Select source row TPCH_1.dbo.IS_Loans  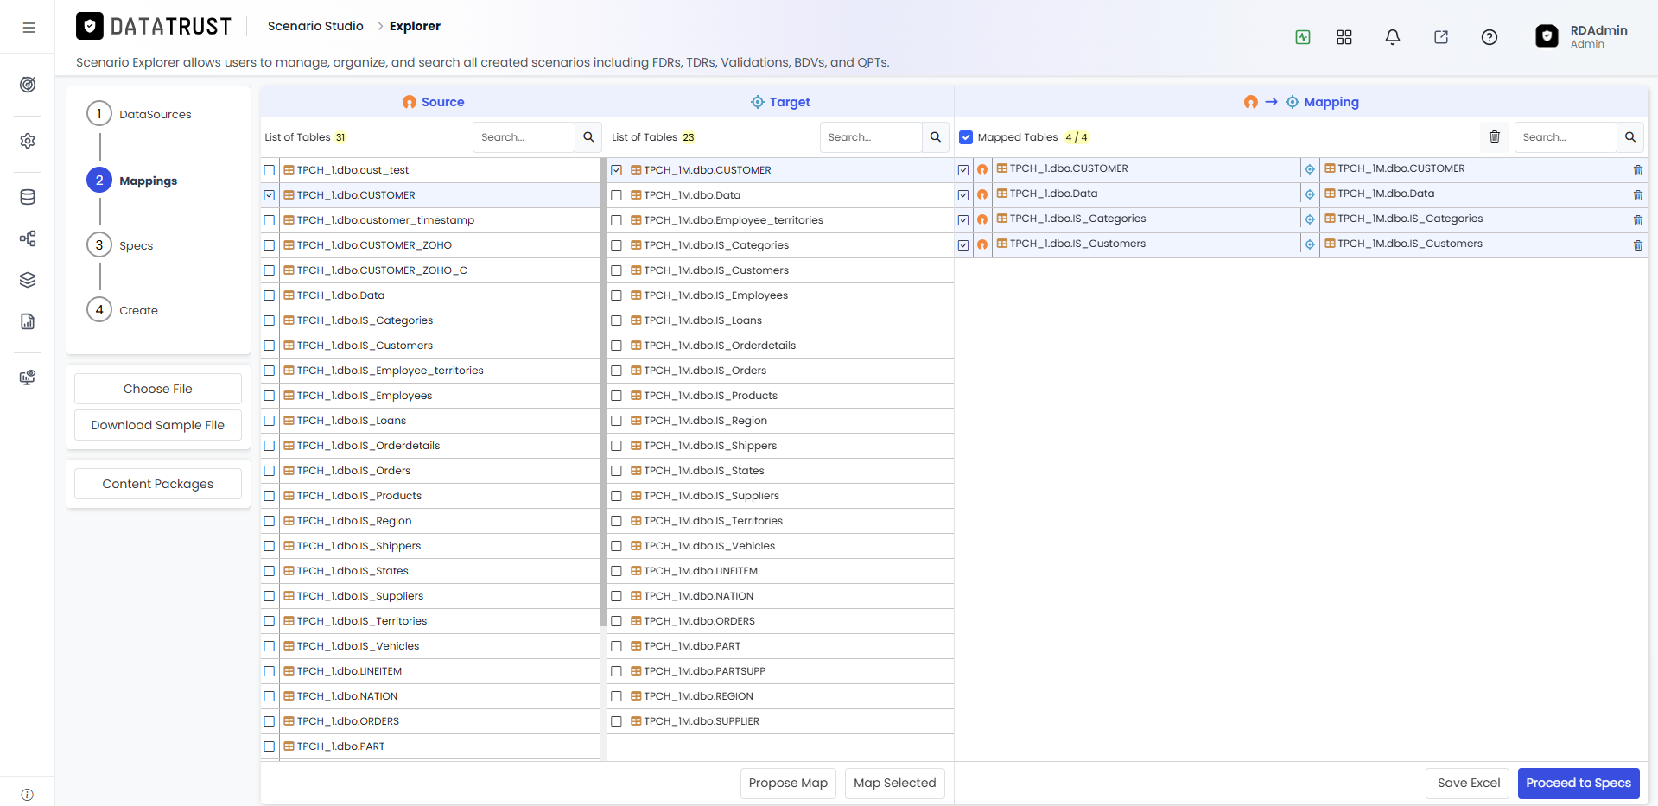click(x=430, y=421)
